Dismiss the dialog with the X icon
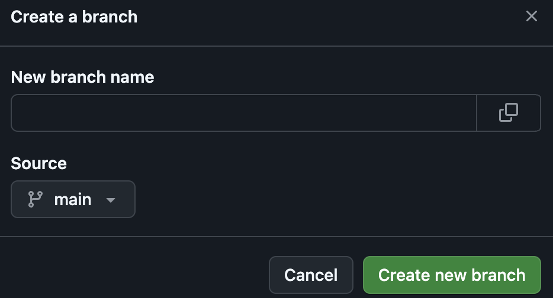 tap(531, 17)
